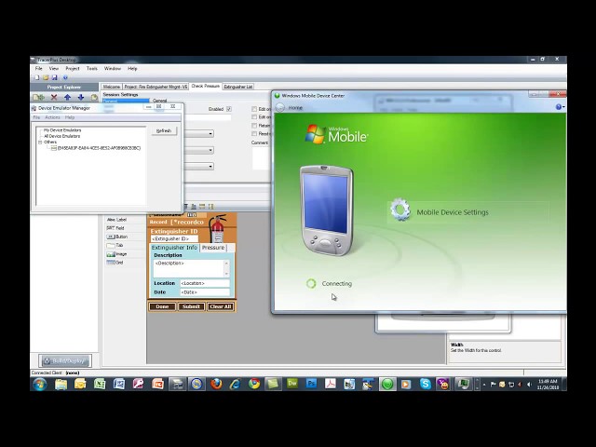The width and height of the screenshot is (596, 447).
Task: Click the New file toolbar icon
Action: pos(37,77)
